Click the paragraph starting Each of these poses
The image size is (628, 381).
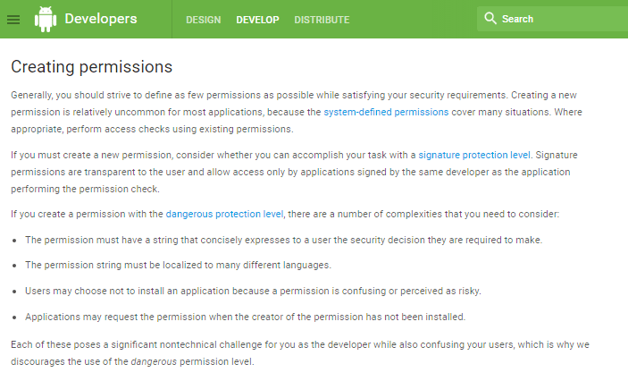coord(300,353)
